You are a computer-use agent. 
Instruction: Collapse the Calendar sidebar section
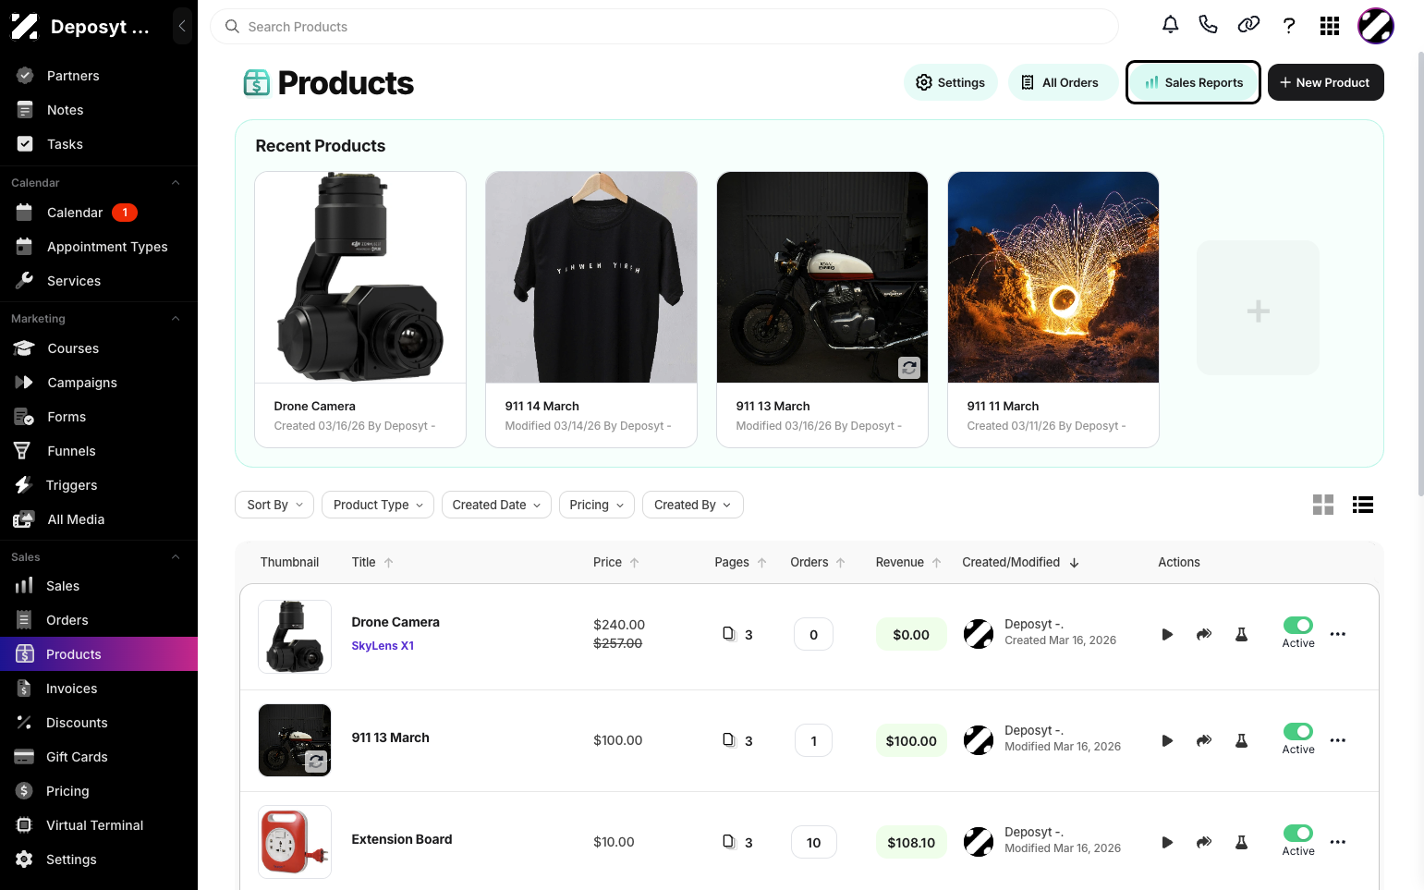point(176,183)
